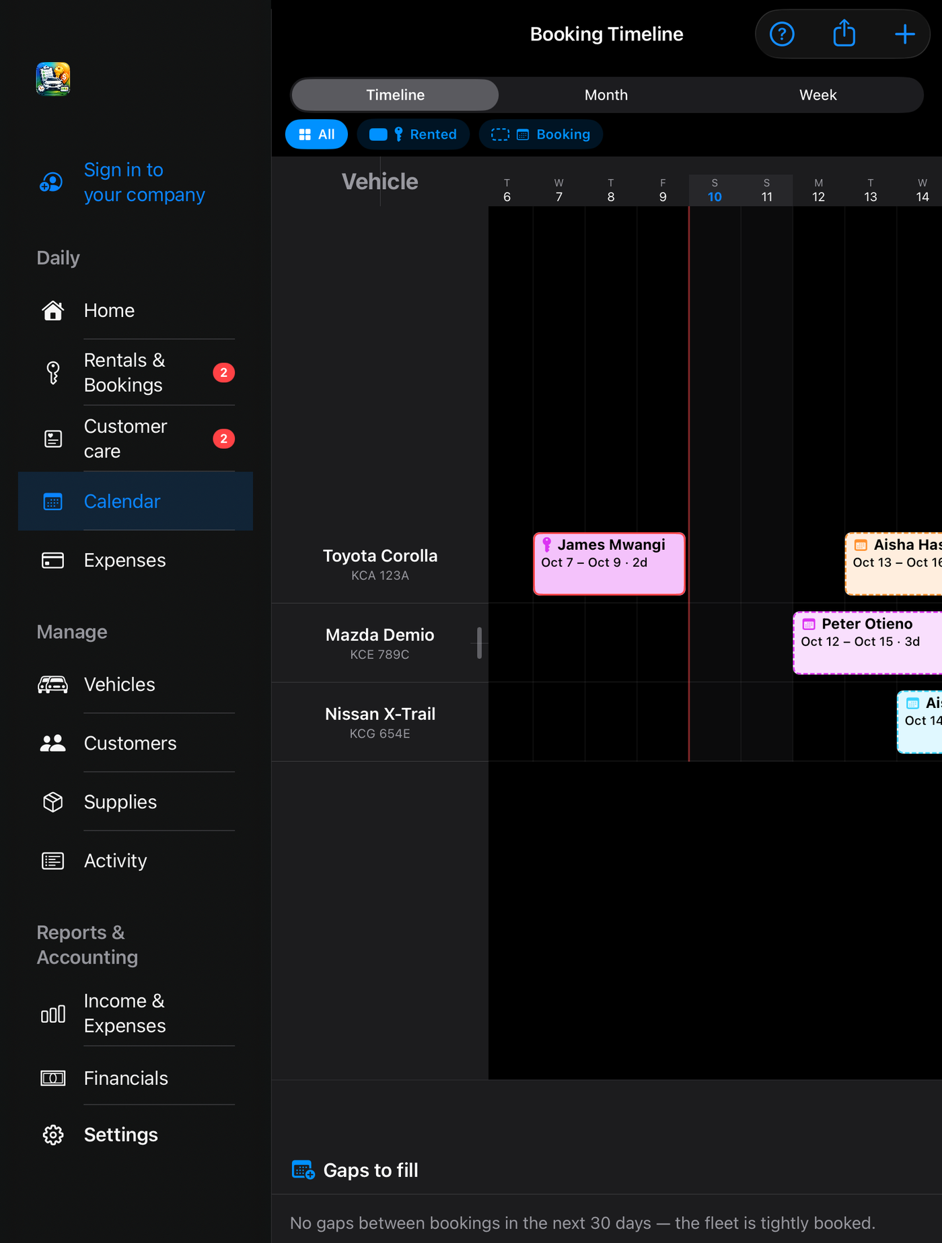Open the Settings gear icon
The height and width of the screenshot is (1243, 942).
53,1135
